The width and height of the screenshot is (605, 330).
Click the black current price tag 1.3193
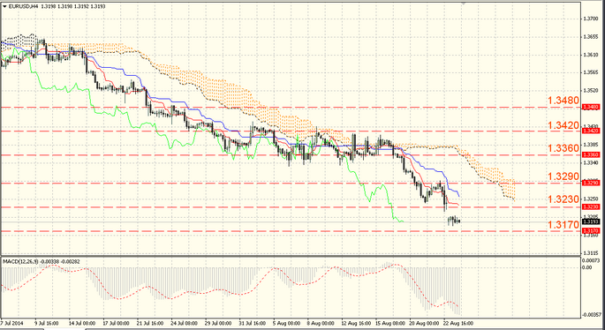(x=590, y=221)
